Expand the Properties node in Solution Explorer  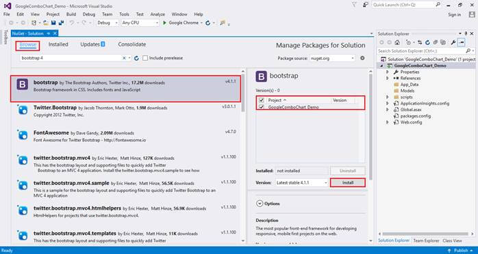388,72
